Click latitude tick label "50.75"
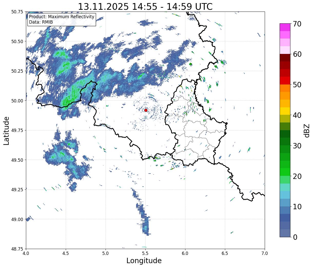Image resolution: width=313 pixels, height=267 pixels. [x=17, y=12]
